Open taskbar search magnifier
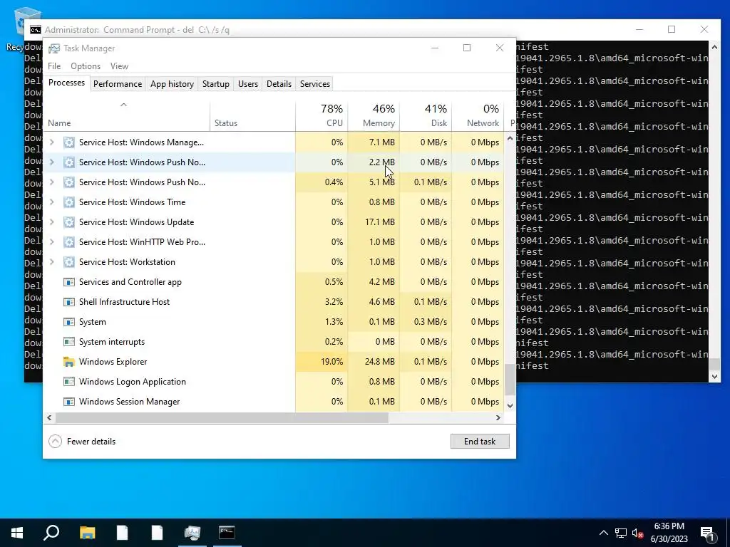 pyautogui.click(x=51, y=533)
